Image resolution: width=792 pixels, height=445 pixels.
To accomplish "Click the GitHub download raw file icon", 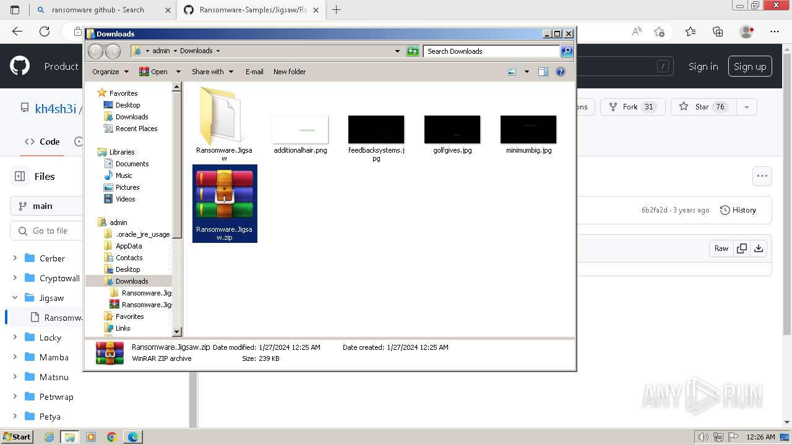I will [x=759, y=248].
